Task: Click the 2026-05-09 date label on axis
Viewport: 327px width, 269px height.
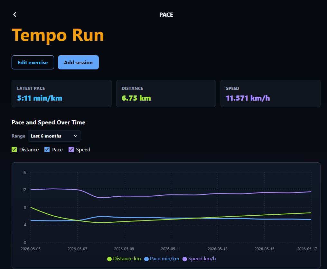Action: (124, 249)
